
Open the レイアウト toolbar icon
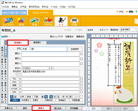click(8, 21)
